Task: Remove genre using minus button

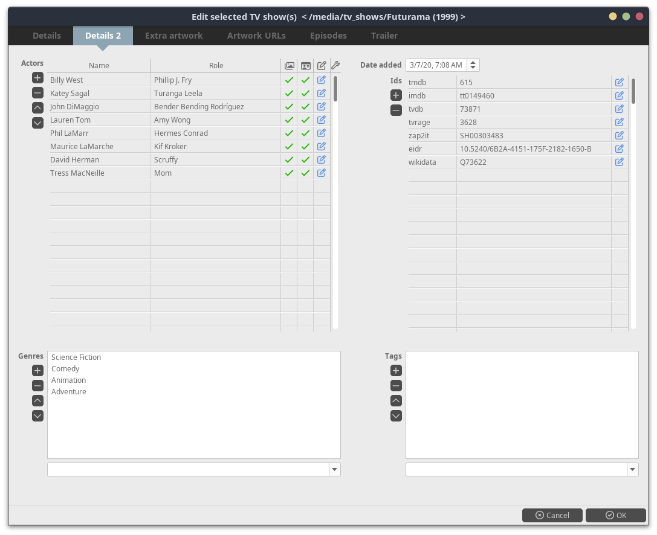Action: [37, 386]
